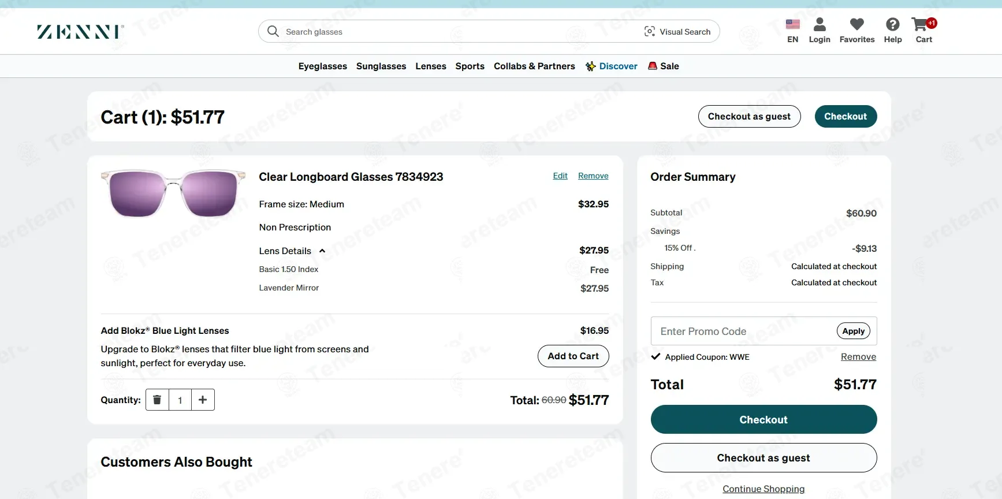Click the trash icon to decrease quantity
Image resolution: width=1002 pixels, height=499 pixels.
(x=157, y=400)
